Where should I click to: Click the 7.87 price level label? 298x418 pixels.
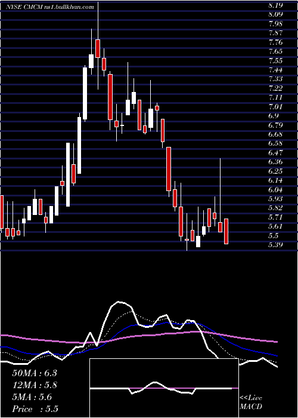click(x=275, y=33)
